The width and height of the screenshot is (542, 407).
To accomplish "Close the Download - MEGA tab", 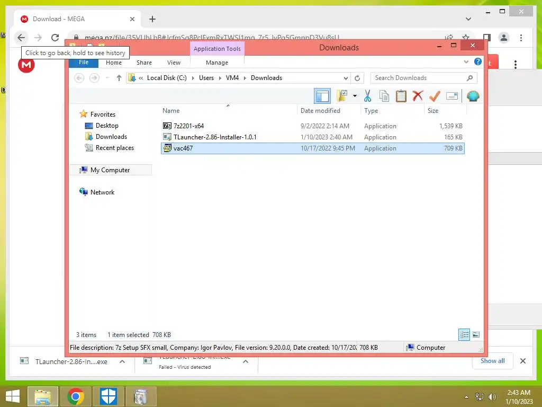I will coord(132,19).
